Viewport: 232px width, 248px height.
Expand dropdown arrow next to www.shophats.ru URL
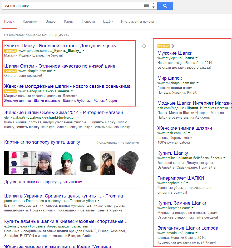pos(187,183)
